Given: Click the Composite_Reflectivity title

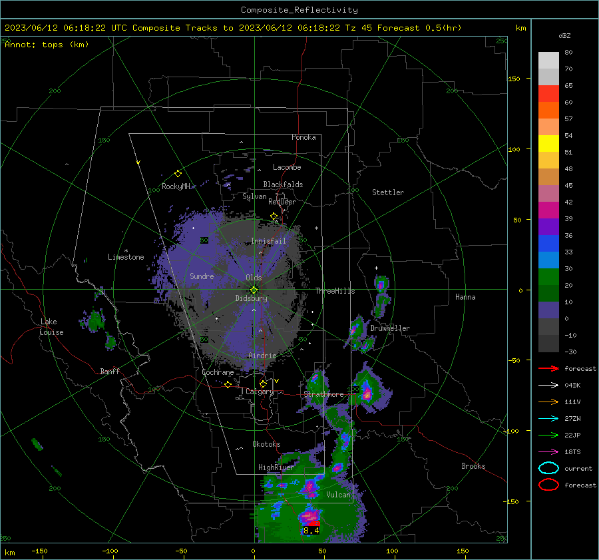Looking at the screenshot, I should [x=299, y=10].
